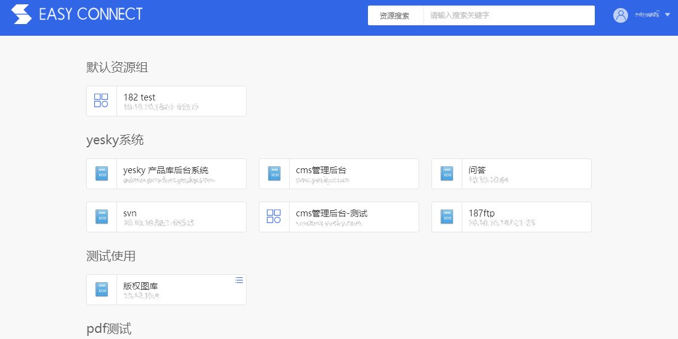Viewport: 678px width, 339px height.
Task: Click the 问答 resource icon
Action: [447, 174]
